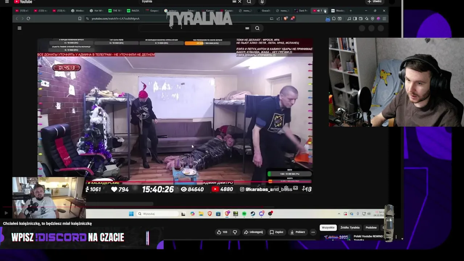
Task: Switch to the 'THE 10' browser tab
Action: click(x=115, y=11)
